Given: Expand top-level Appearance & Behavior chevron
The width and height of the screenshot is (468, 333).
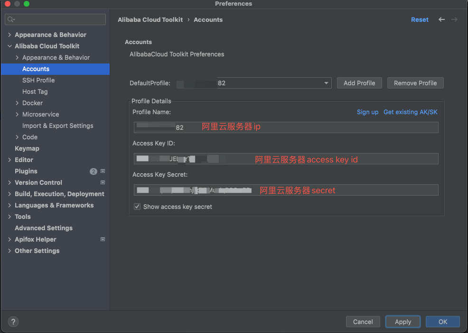Looking at the screenshot, I should tap(9, 35).
